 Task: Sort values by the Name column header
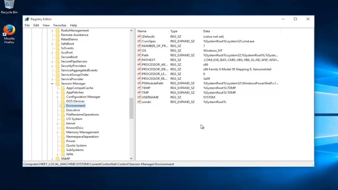tap(152, 31)
